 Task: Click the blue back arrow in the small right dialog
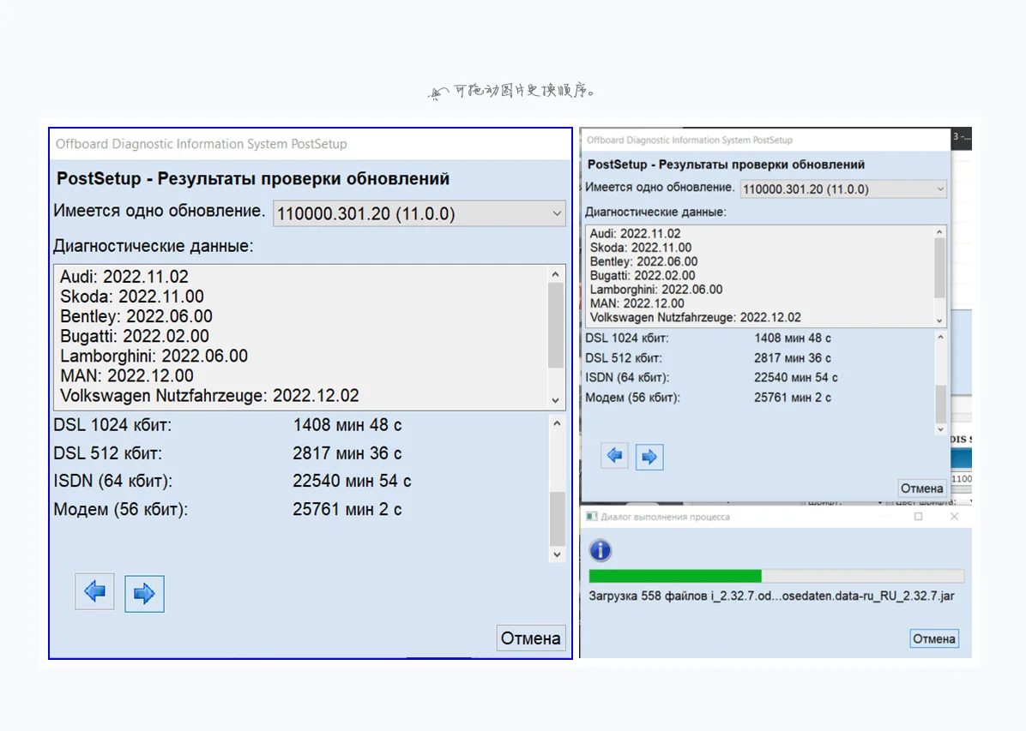pyautogui.click(x=614, y=456)
